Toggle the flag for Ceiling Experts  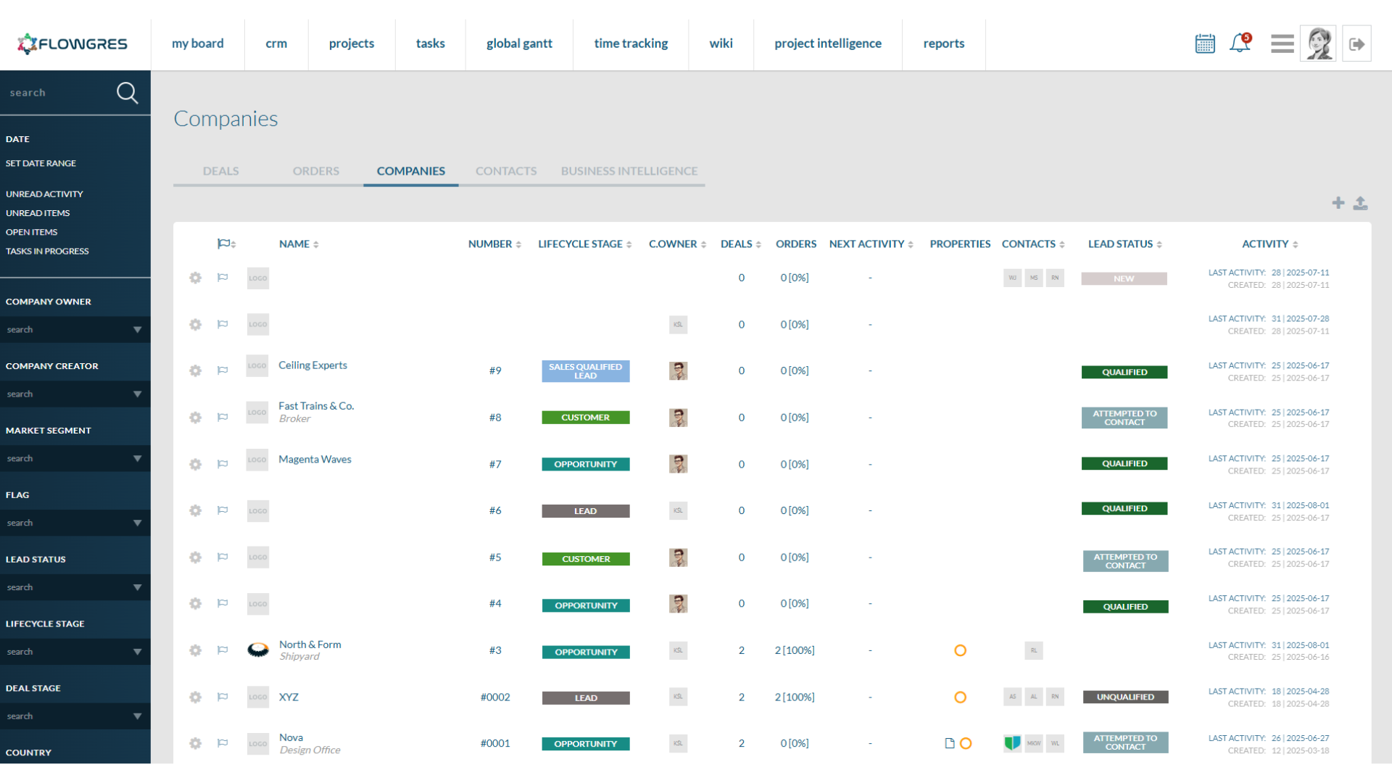pyautogui.click(x=223, y=370)
